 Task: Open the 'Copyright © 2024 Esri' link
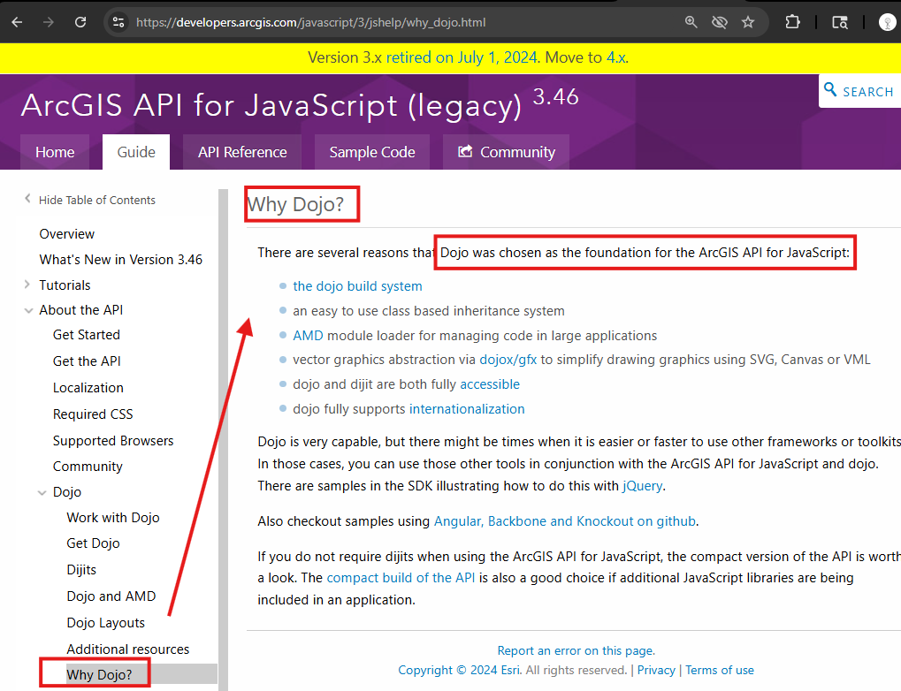pyautogui.click(x=459, y=671)
